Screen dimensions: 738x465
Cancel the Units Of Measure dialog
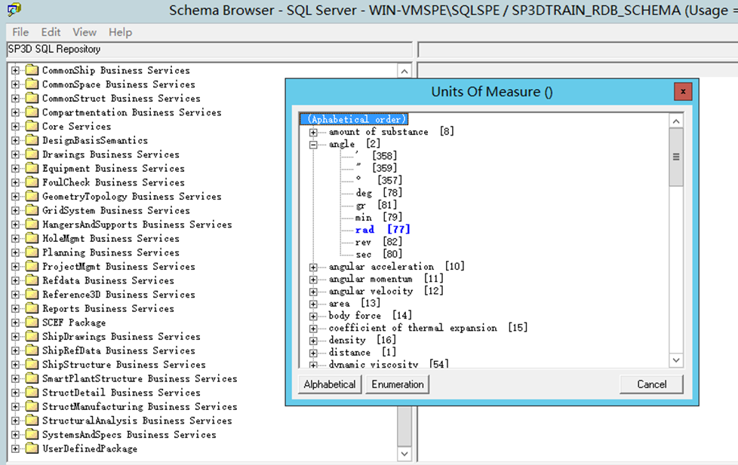(651, 384)
